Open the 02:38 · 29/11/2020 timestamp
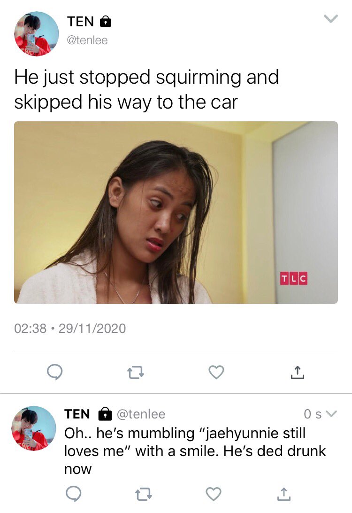Image resolution: width=352 pixels, height=513 pixels. point(70,329)
